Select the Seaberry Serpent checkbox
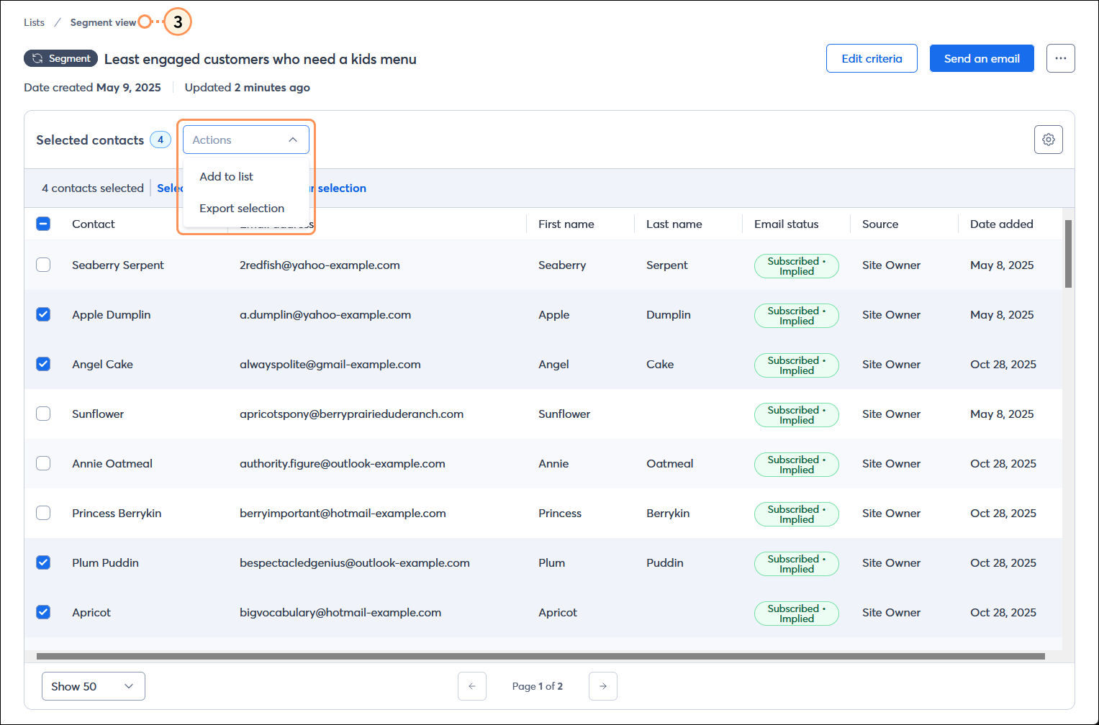The width and height of the screenshot is (1099, 725). [43, 265]
